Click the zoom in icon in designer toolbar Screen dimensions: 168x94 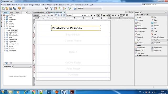tap(59, 15)
